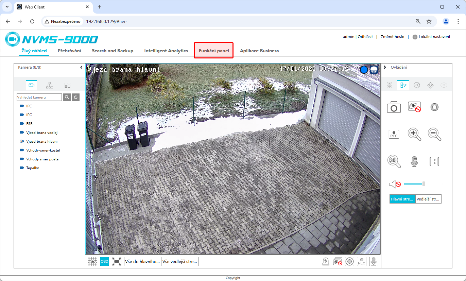This screenshot has width=466, height=281.
Task: Click the live video view
Action: [x=233, y=159]
